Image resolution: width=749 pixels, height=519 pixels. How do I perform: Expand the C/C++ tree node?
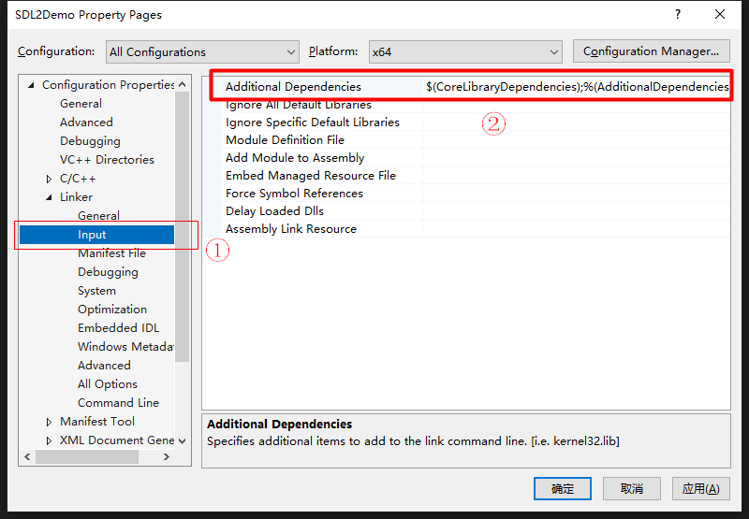(49, 179)
